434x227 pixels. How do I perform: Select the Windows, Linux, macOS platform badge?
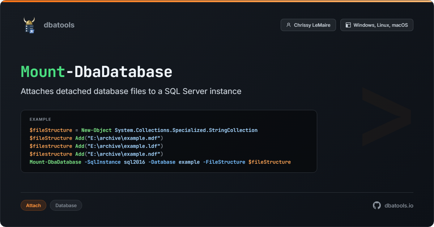tap(377, 25)
